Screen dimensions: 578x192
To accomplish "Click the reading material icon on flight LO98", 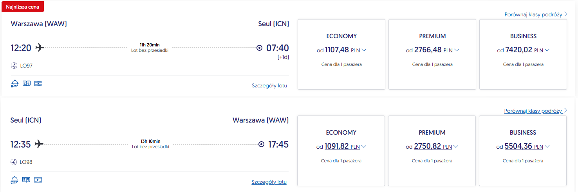I will pyautogui.click(x=26, y=180).
